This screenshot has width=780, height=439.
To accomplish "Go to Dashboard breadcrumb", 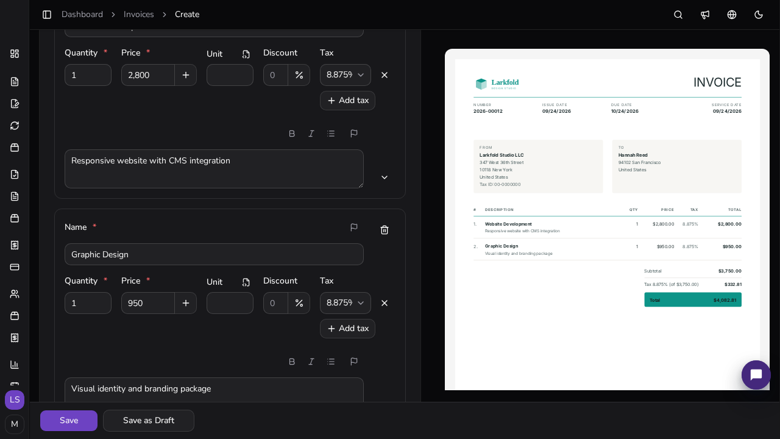I will coord(82,15).
